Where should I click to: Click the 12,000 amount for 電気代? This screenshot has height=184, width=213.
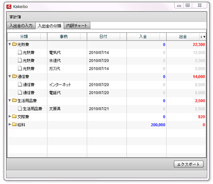[x=199, y=53]
